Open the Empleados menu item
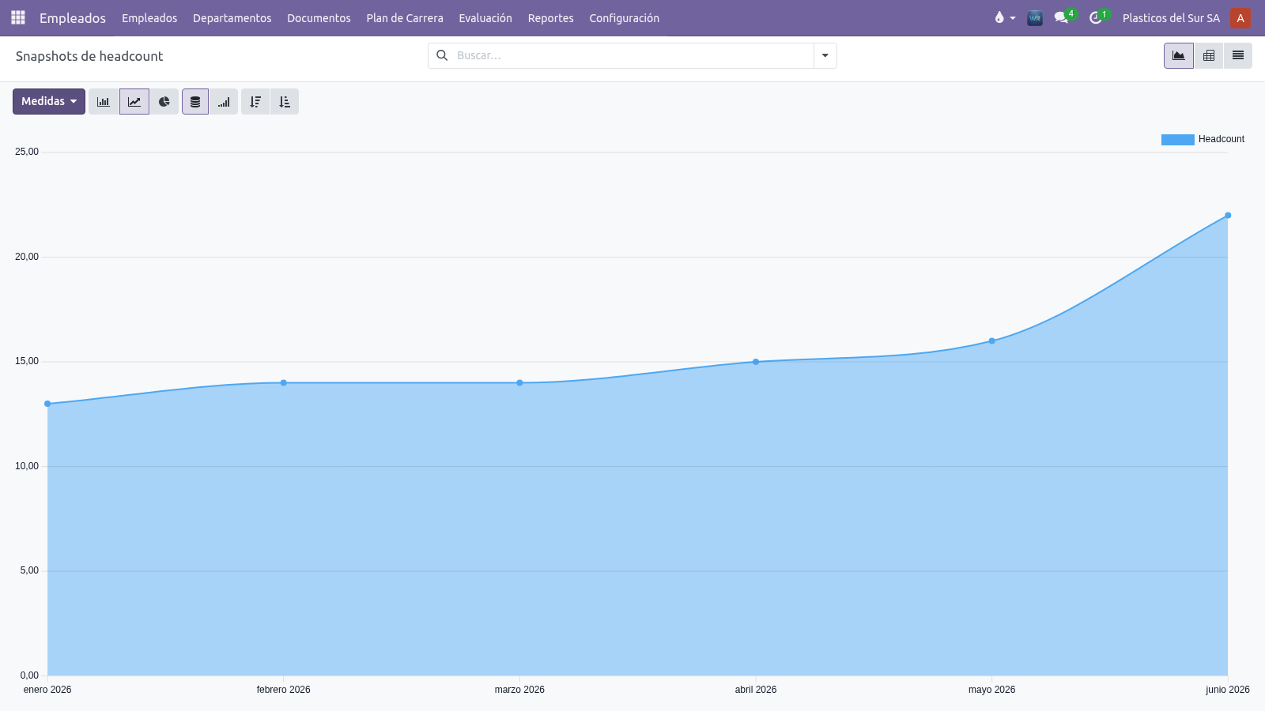Image resolution: width=1265 pixels, height=711 pixels. [x=149, y=17]
